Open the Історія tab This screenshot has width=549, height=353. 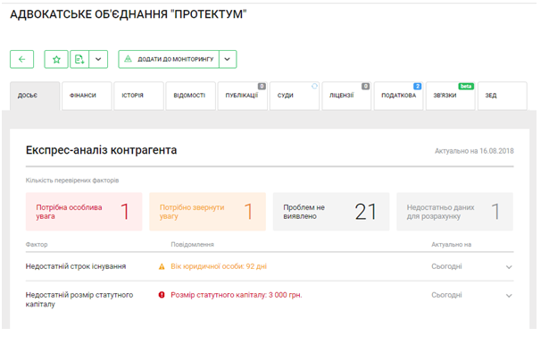tap(138, 96)
